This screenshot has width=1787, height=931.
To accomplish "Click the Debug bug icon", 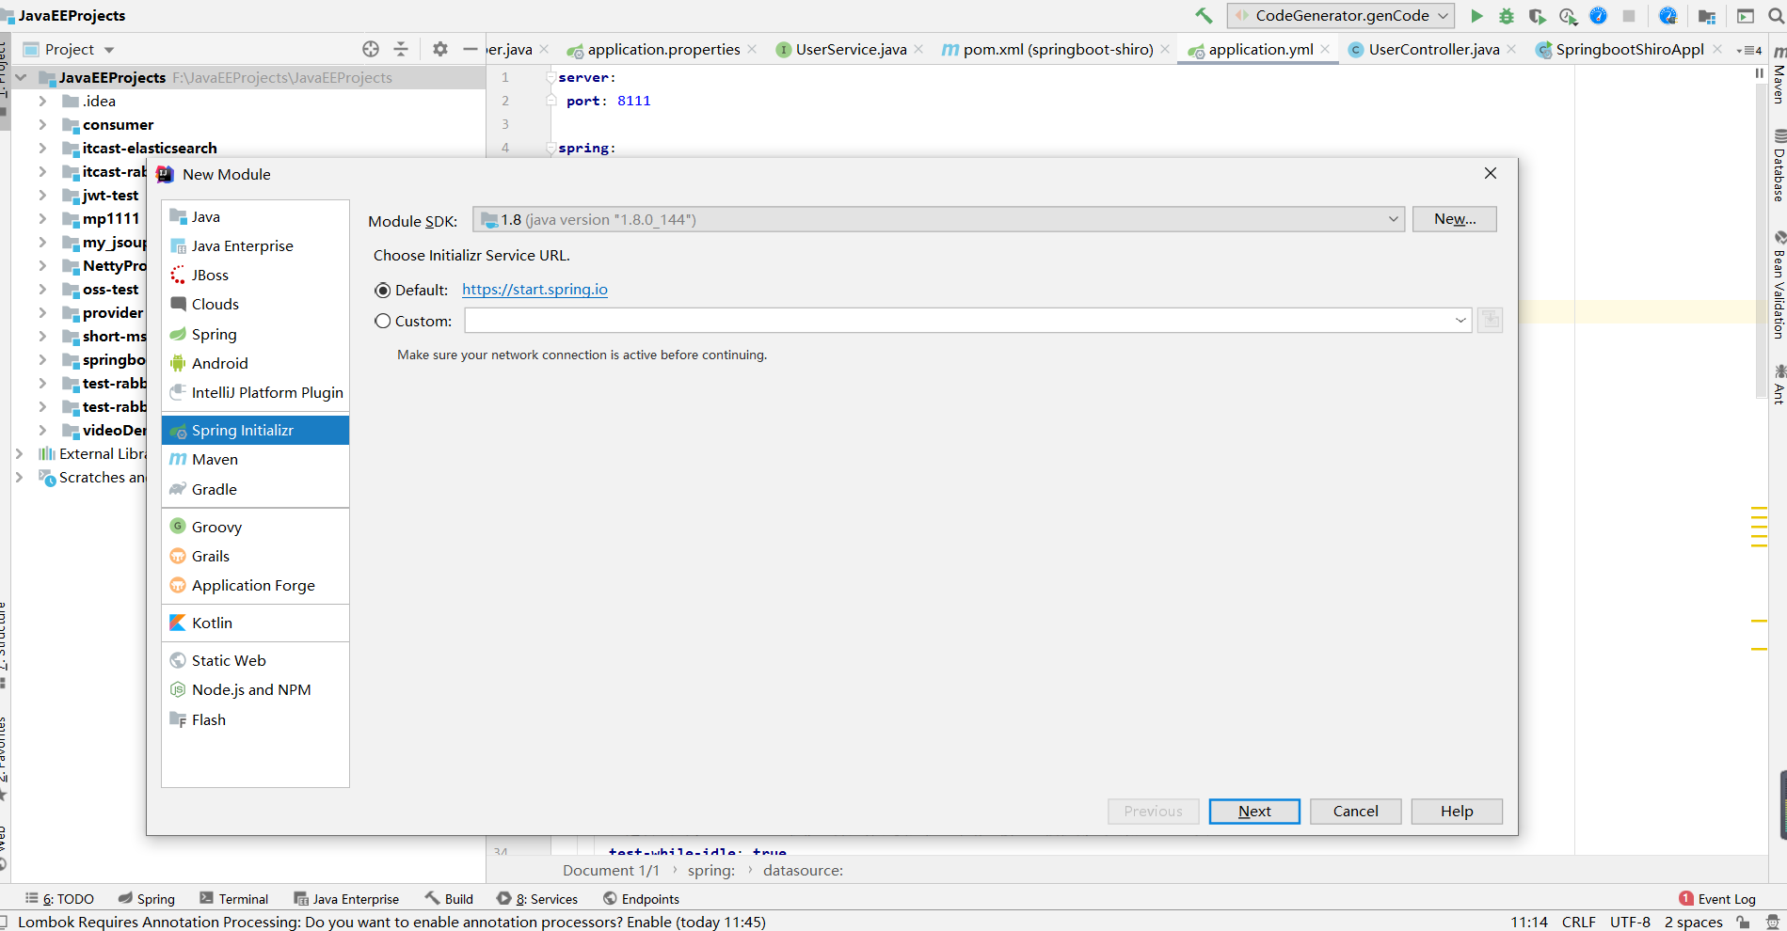I will click(1507, 16).
